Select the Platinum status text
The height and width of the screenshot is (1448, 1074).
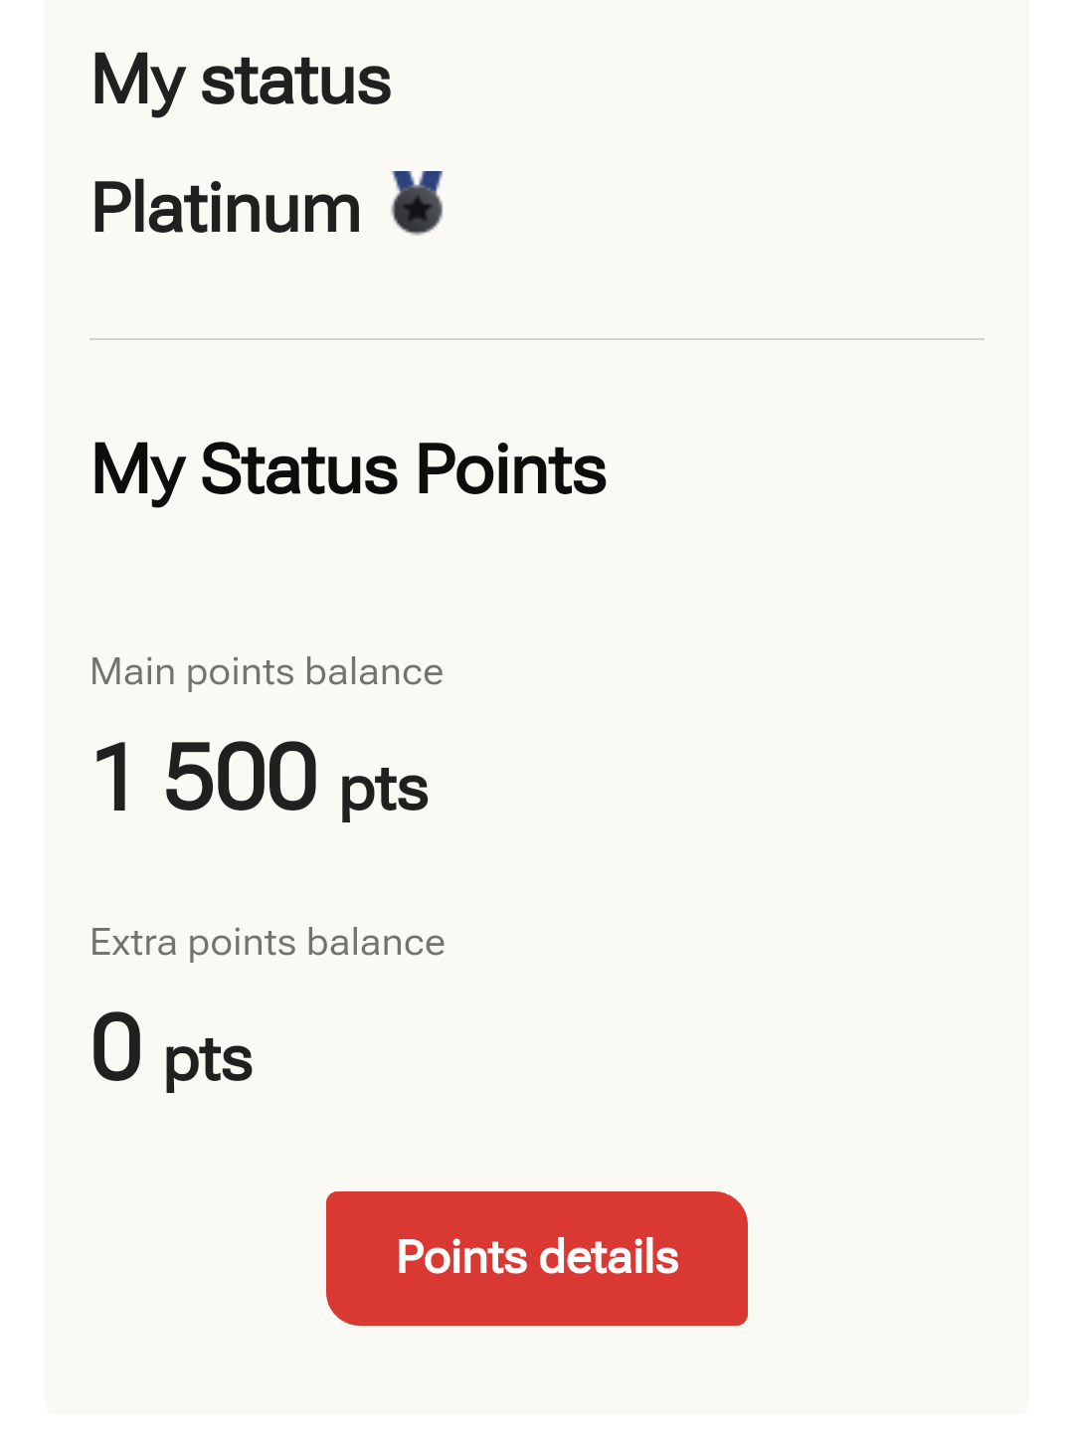coord(227,208)
